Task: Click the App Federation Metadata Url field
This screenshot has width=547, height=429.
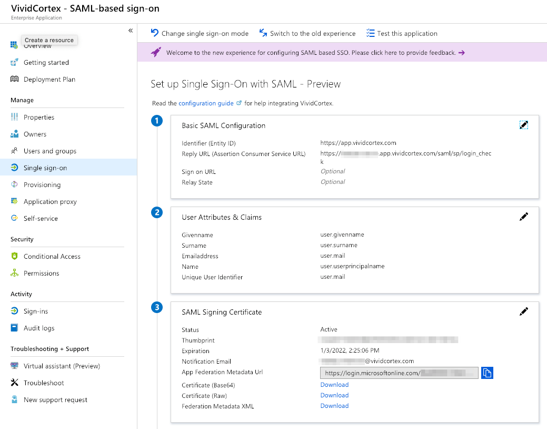Action: click(x=399, y=373)
